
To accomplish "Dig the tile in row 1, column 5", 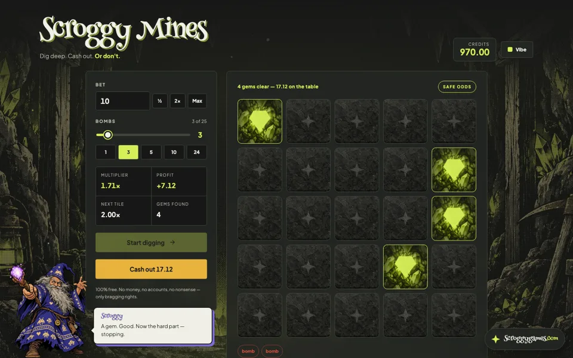I will tap(454, 121).
